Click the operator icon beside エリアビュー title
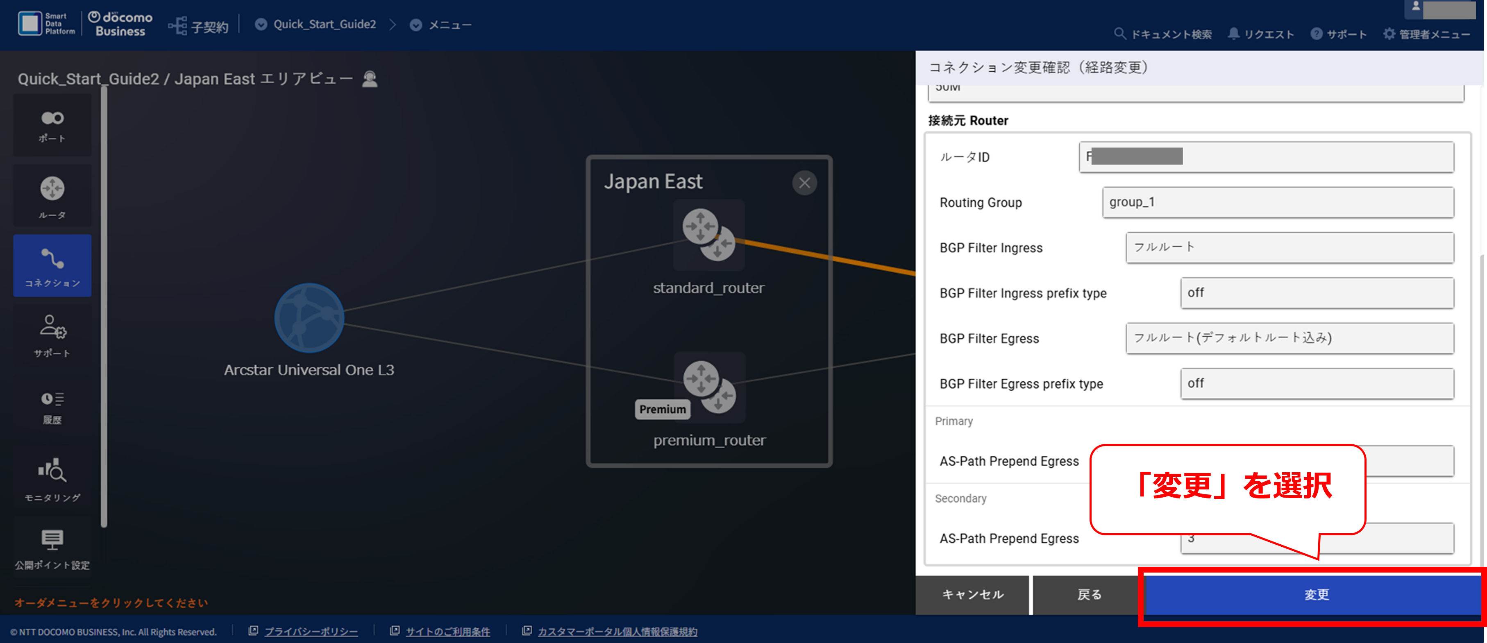The image size is (1487, 643). coord(370,79)
